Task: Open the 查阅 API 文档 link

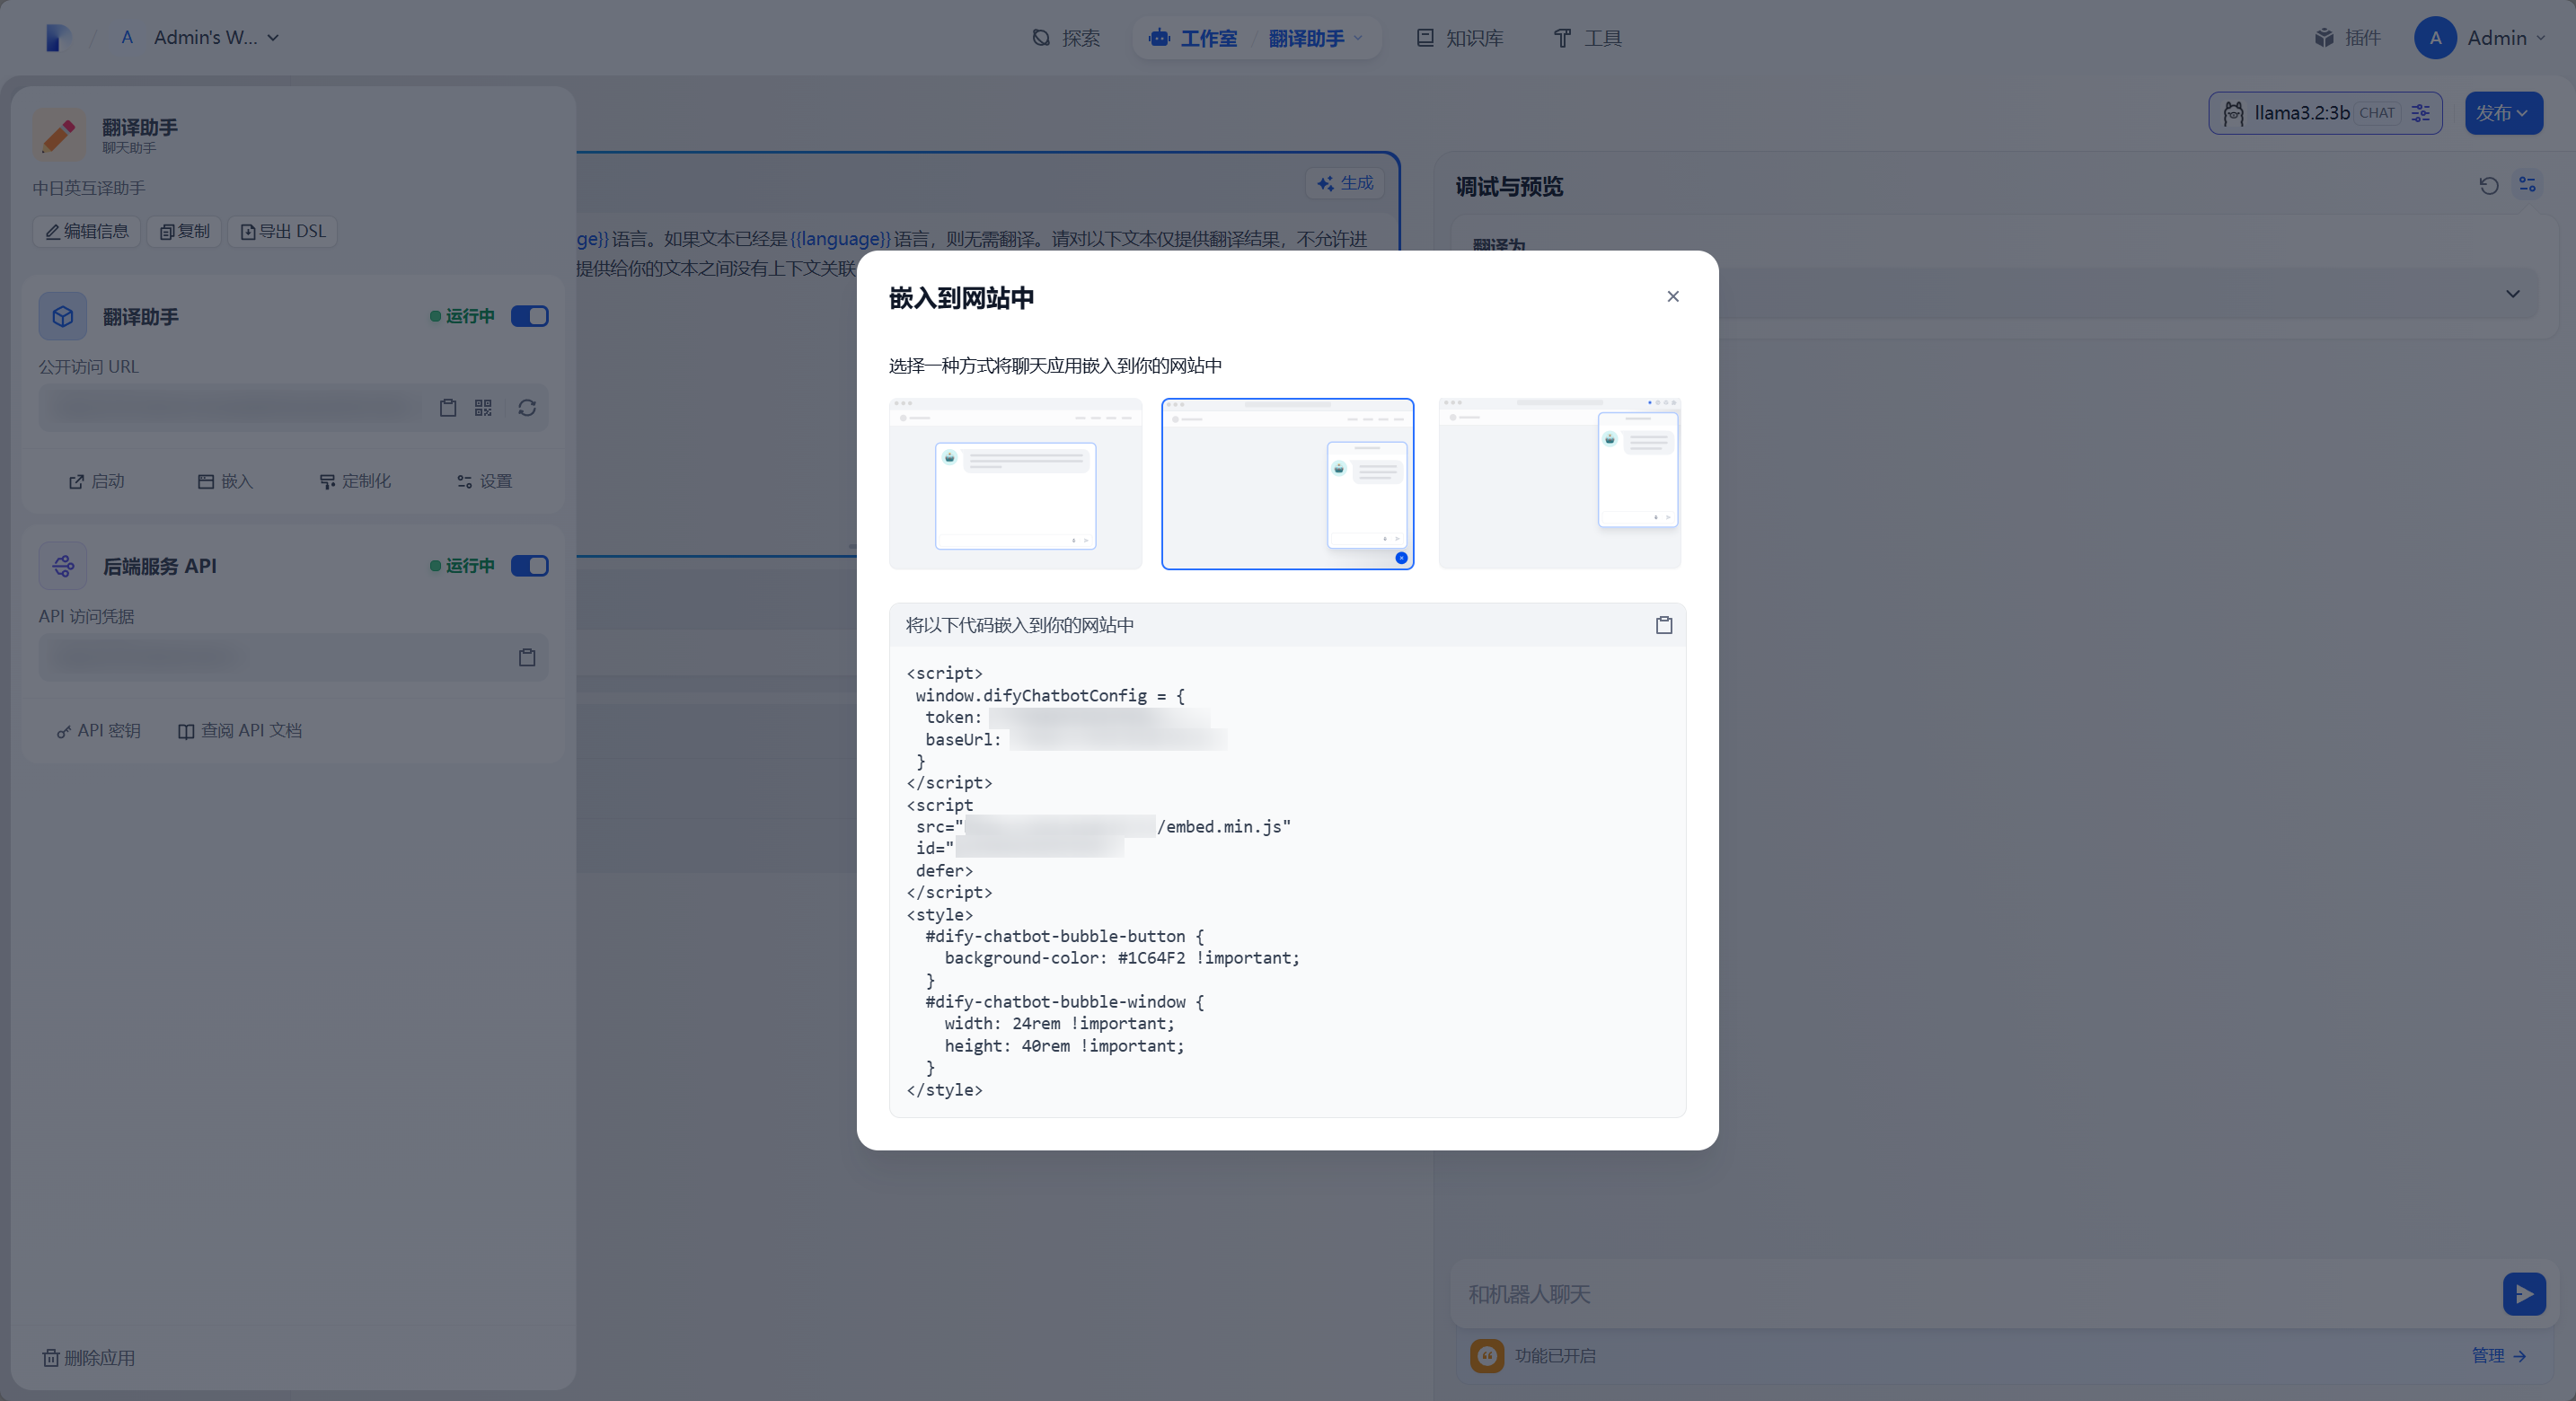Action: tap(240, 731)
